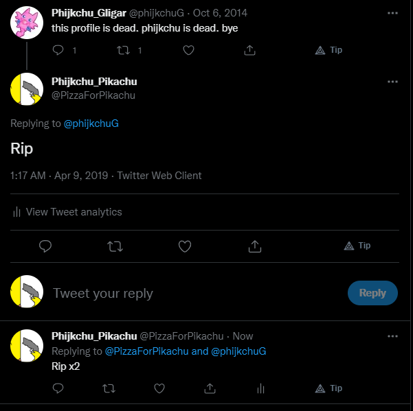Screen dimensions: 413x411
Task: Tip the author of main 'Rip' tweet
Action: [x=357, y=246]
